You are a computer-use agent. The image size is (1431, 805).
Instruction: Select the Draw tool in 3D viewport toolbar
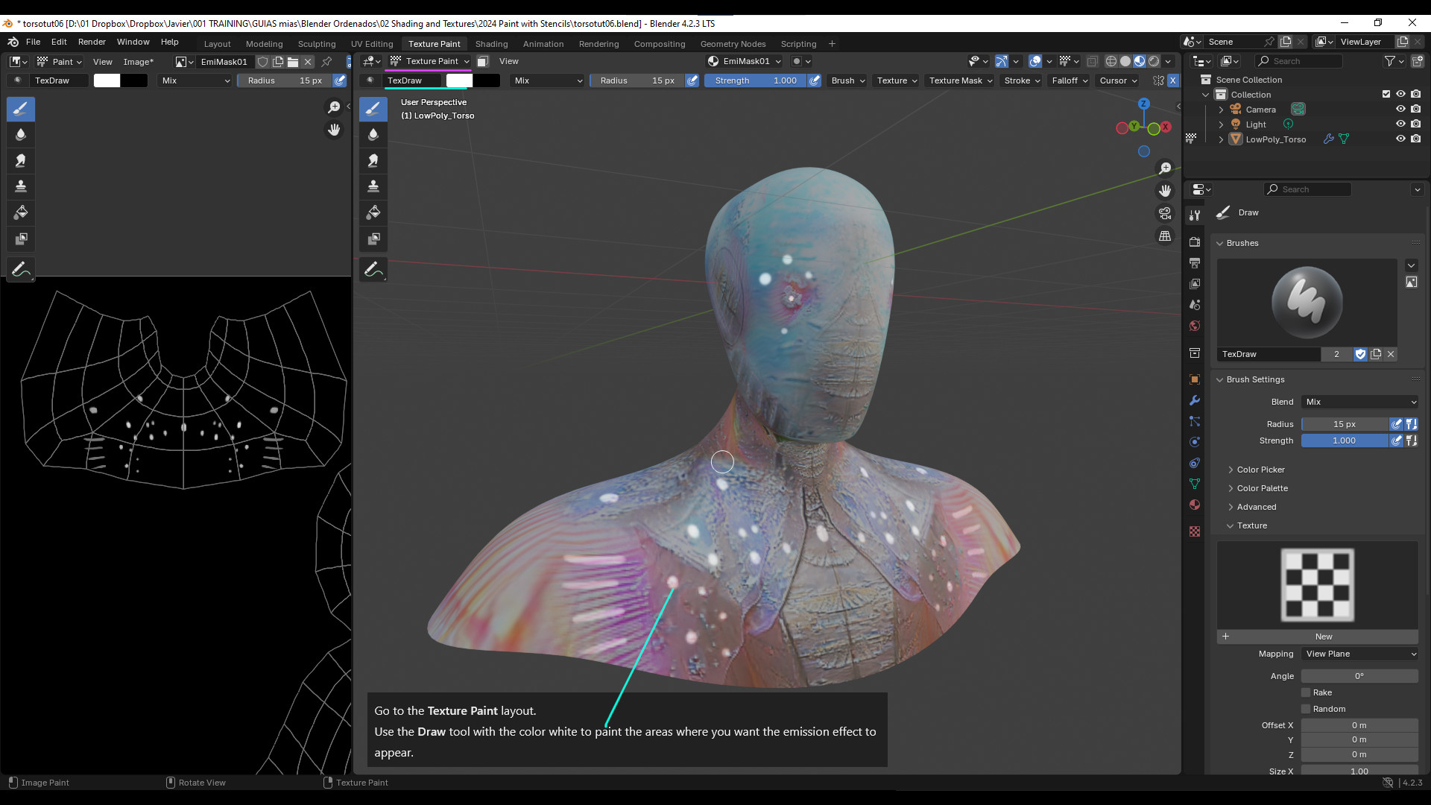tap(373, 109)
